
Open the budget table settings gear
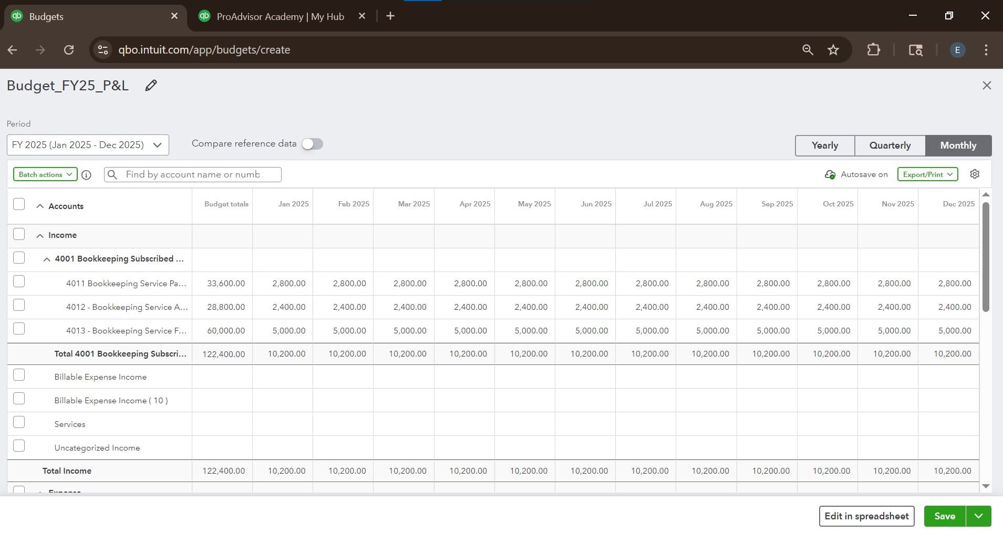pos(975,174)
